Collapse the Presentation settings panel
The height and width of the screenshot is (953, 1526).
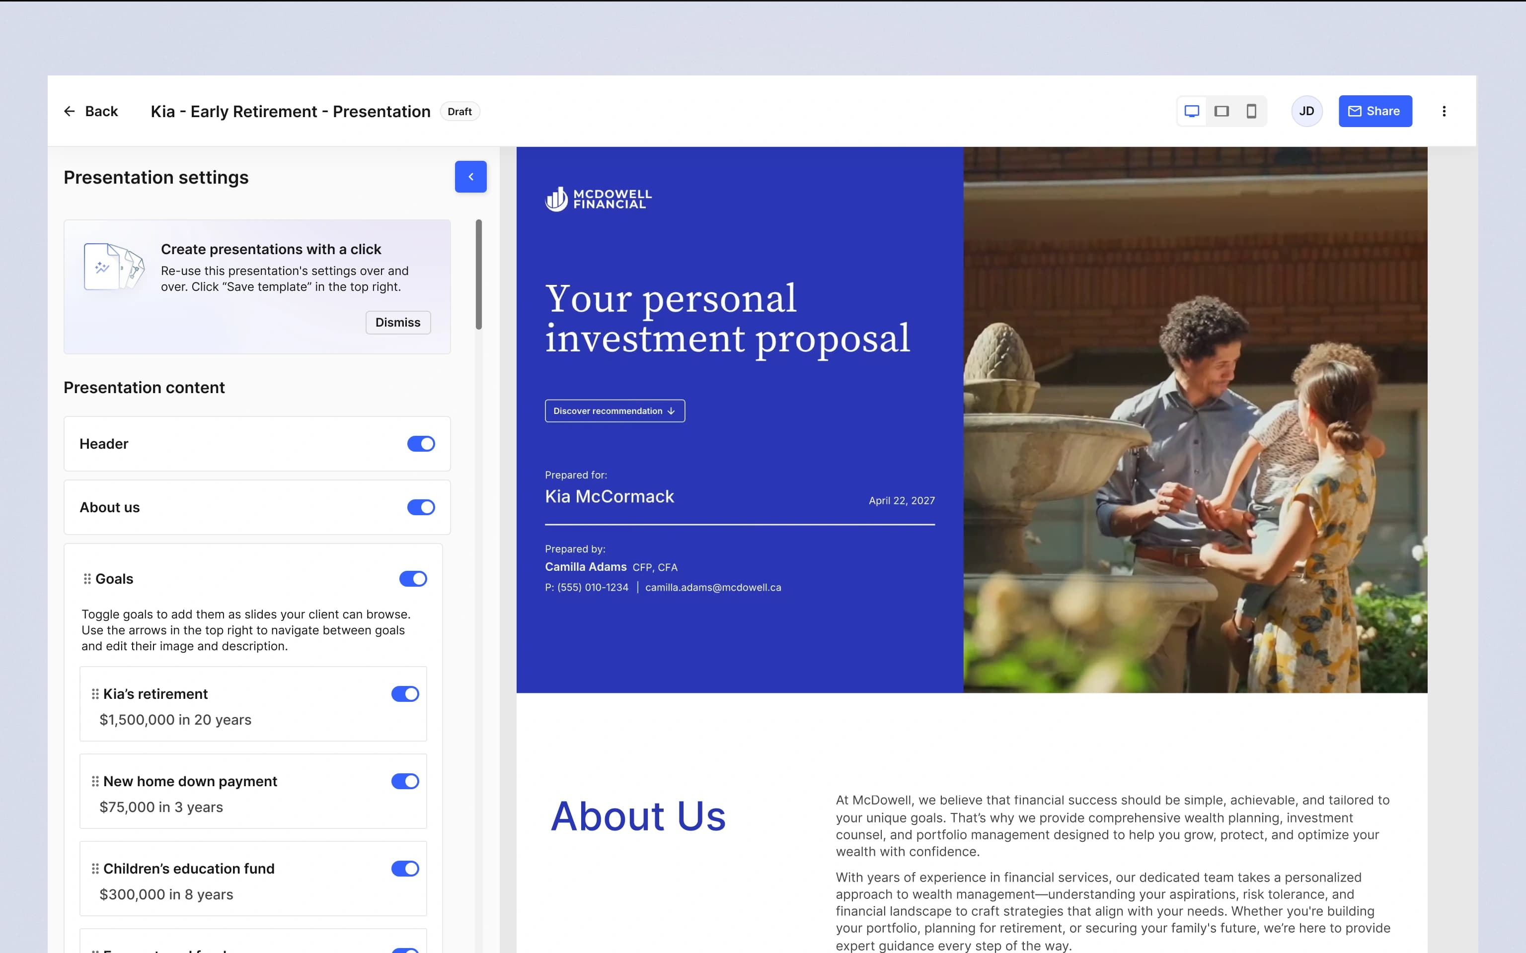click(x=470, y=177)
